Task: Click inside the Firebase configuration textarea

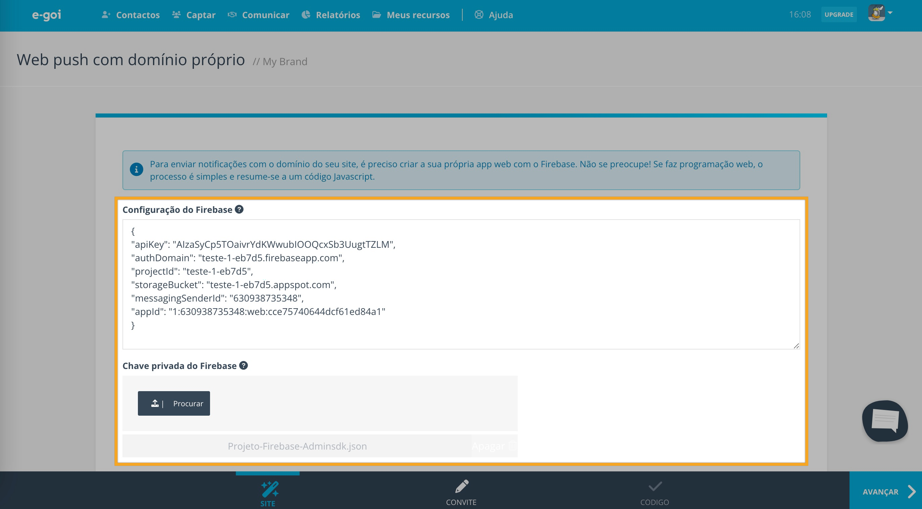Action: pyautogui.click(x=461, y=284)
